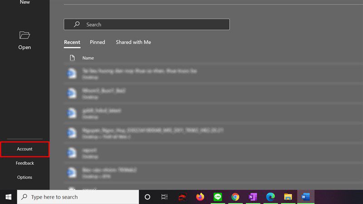363x204 pixels.
Task: Click the taskbar 'Type here to search' box
Action: point(78,197)
